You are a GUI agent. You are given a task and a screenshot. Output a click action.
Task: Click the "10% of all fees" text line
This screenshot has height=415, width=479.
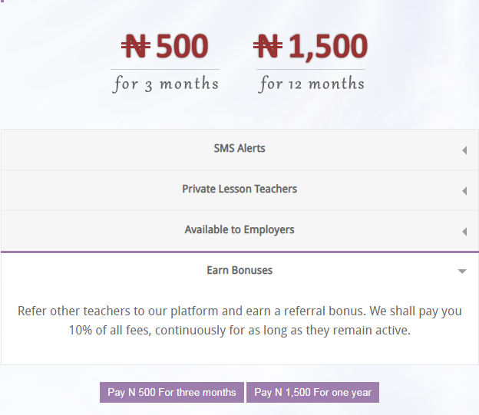click(x=240, y=330)
